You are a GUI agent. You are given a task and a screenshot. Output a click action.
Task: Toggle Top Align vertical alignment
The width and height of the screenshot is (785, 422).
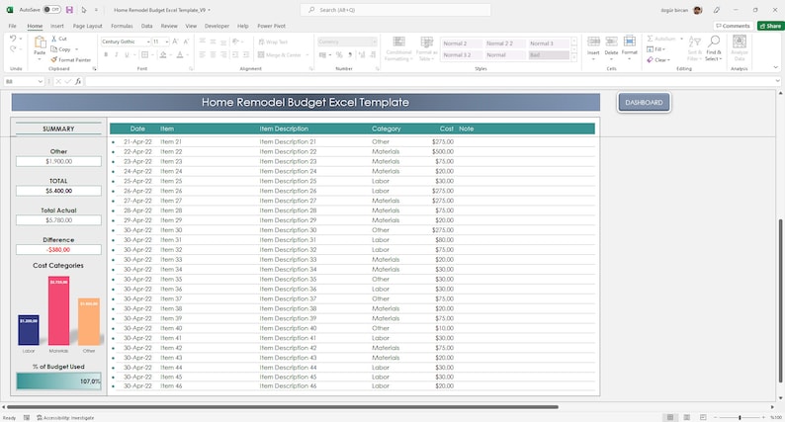point(203,42)
